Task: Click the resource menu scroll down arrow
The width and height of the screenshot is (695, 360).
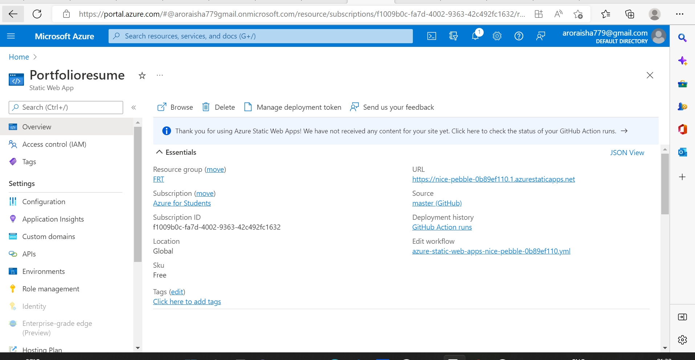Action: click(138, 348)
